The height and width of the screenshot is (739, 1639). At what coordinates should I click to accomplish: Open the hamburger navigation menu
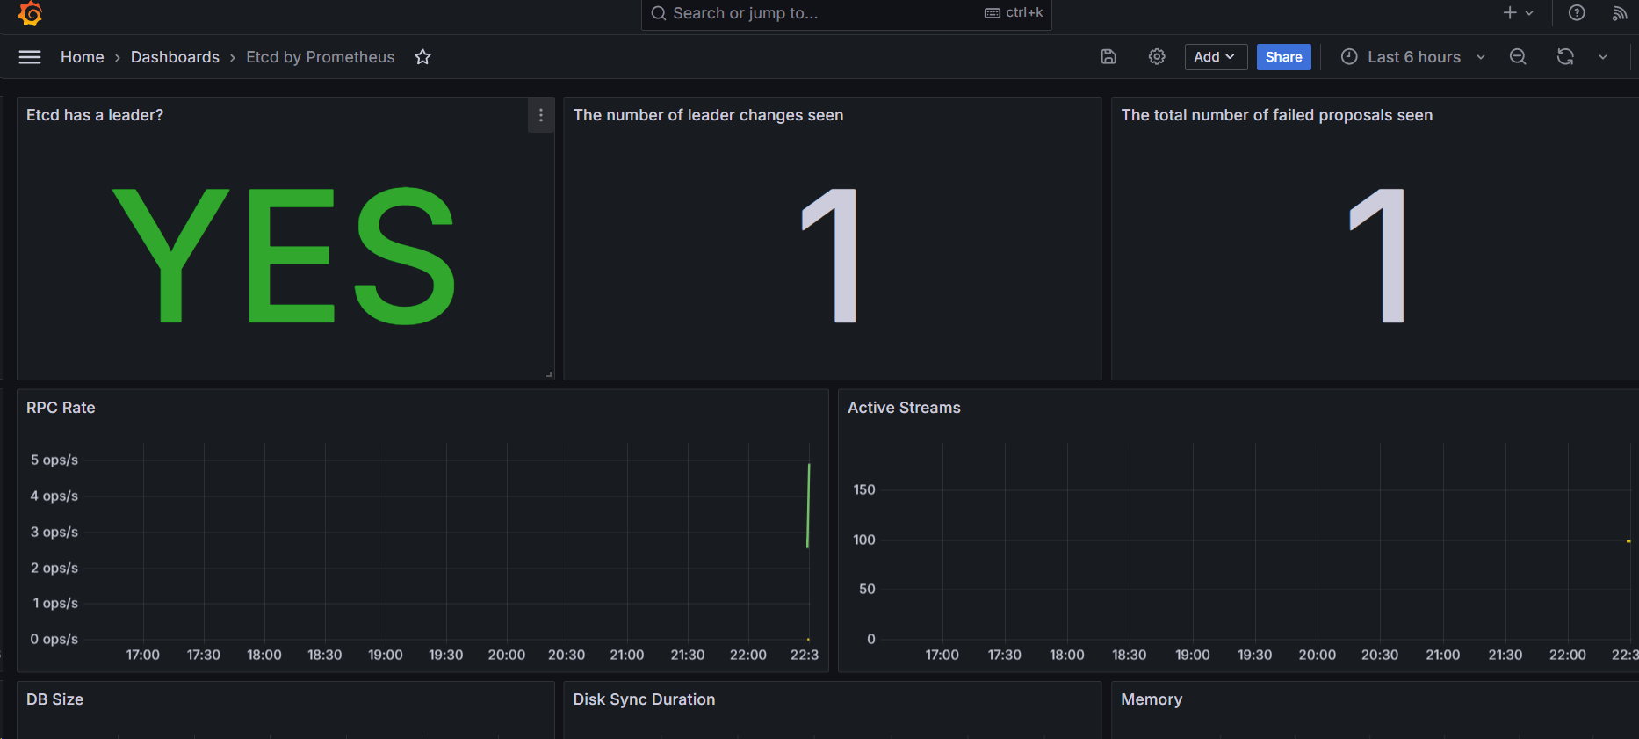(x=30, y=57)
